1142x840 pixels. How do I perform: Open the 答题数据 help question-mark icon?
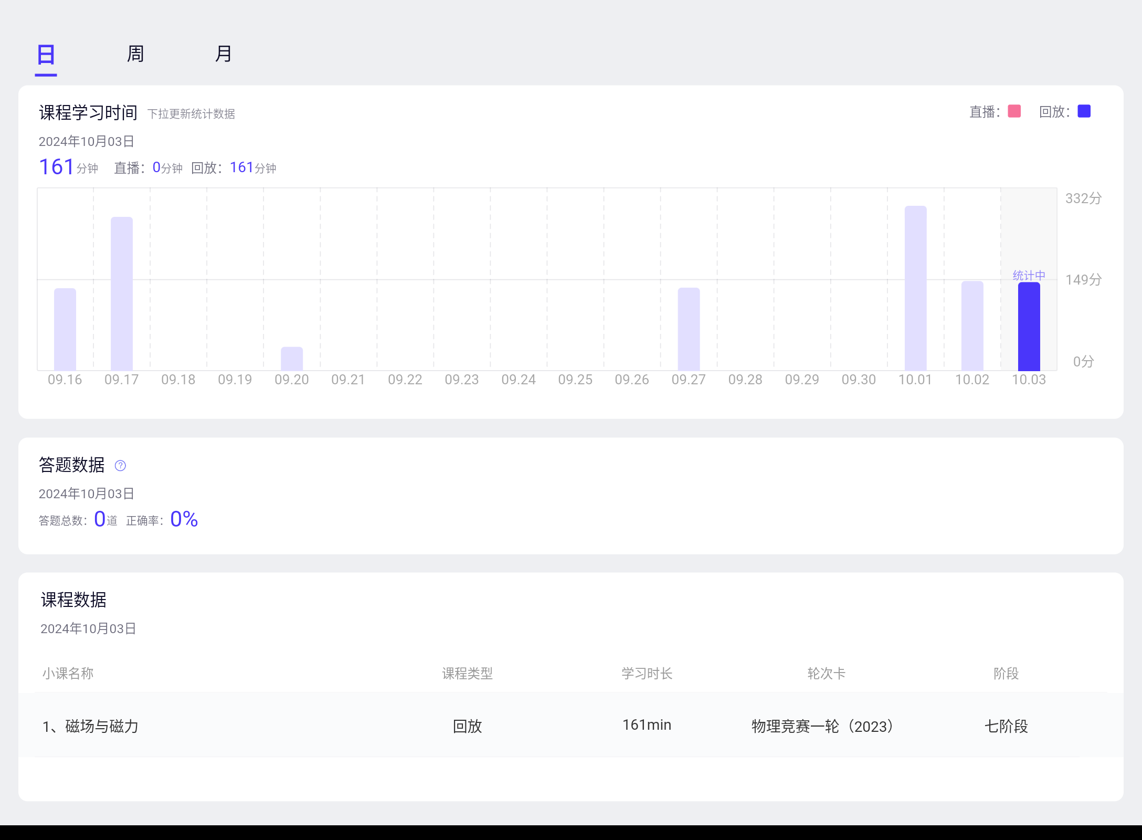coord(120,466)
